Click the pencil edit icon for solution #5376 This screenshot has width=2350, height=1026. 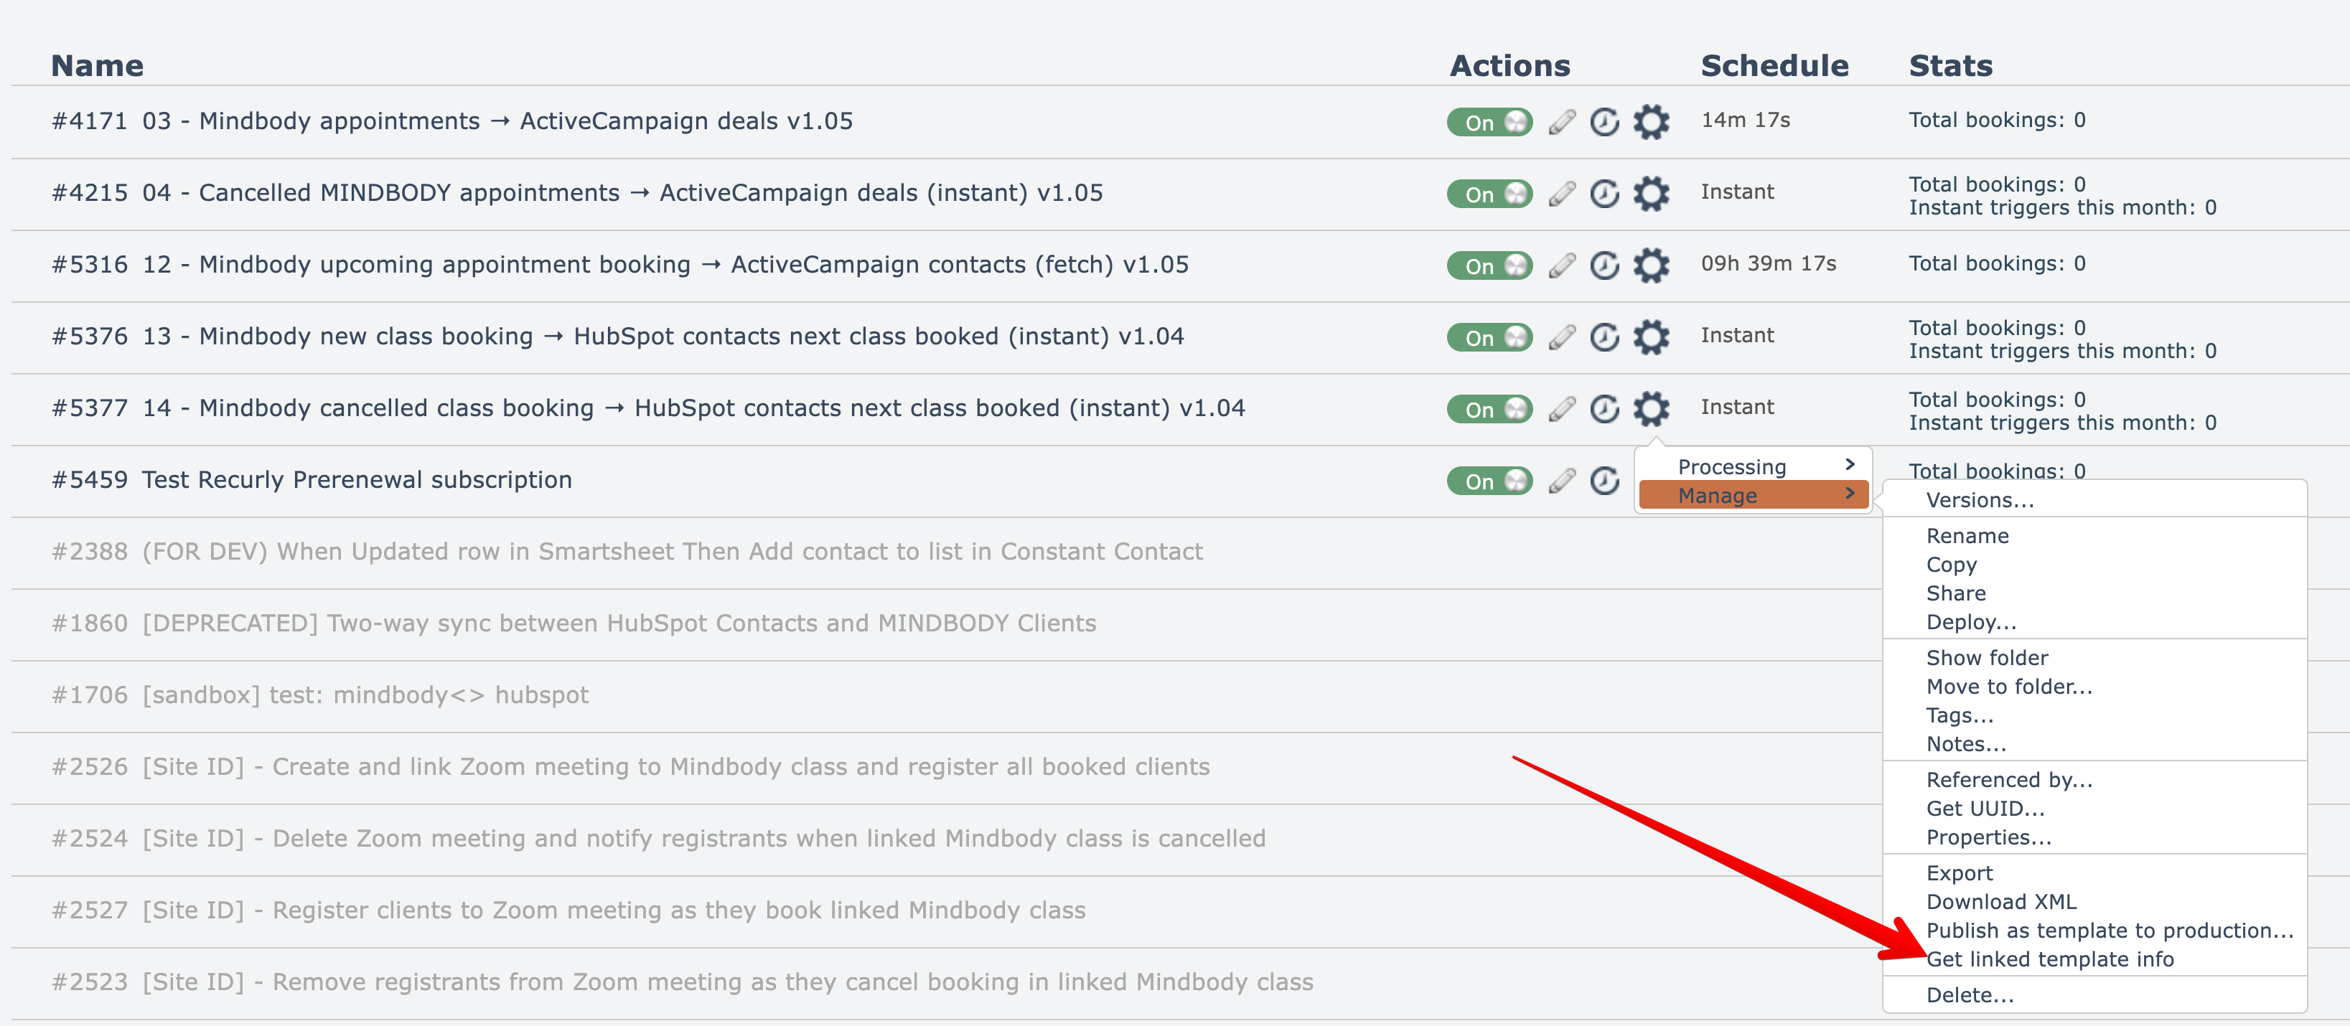click(x=1562, y=337)
